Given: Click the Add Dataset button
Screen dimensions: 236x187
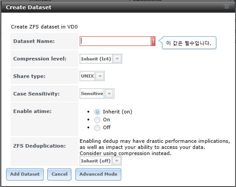Looking at the screenshot, I should 25,174.
